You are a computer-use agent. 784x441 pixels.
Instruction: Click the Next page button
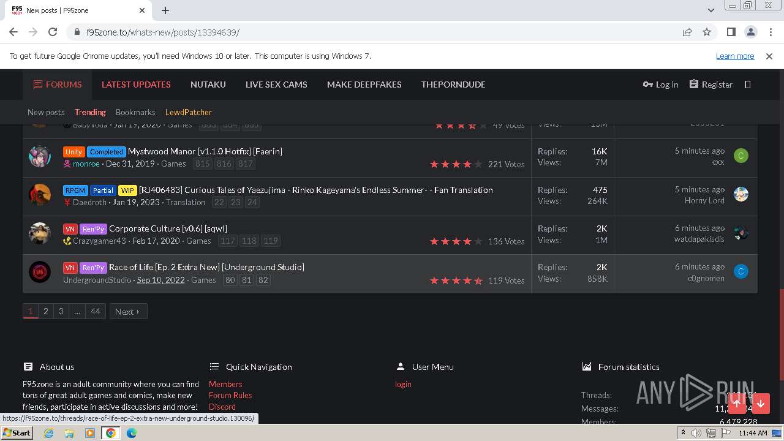[128, 311]
